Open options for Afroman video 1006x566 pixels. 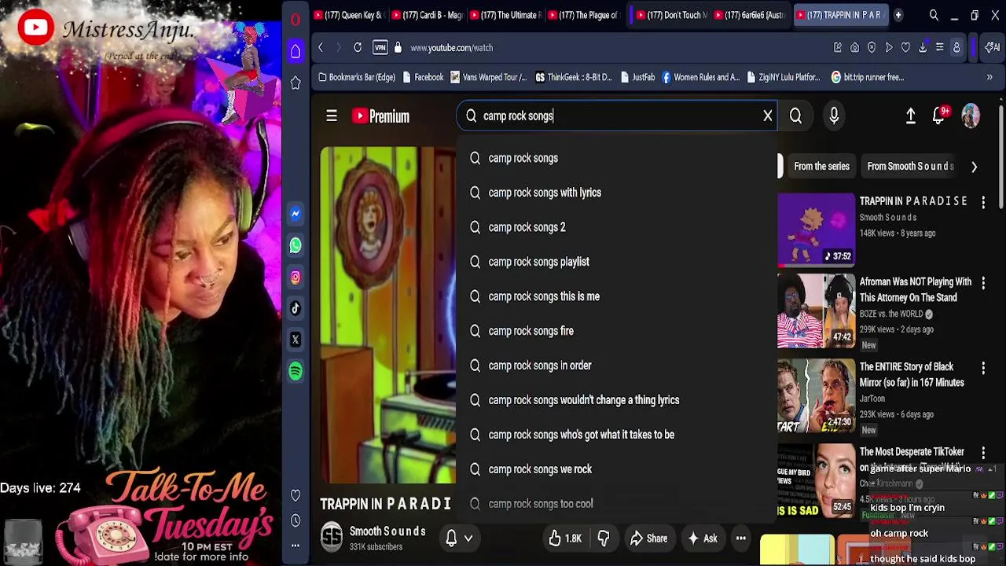tap(983, 282)
